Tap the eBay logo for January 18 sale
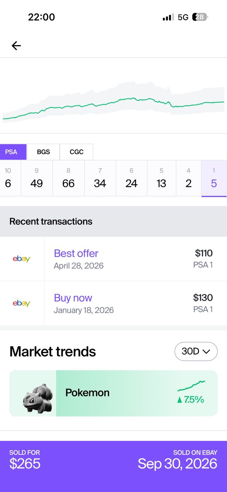227x492 pixels. pyautogui.click(x=22, y=303)
